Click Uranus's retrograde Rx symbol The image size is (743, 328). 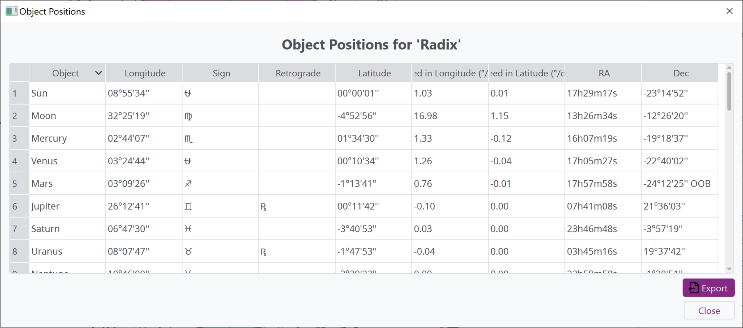tap(264, 252)
